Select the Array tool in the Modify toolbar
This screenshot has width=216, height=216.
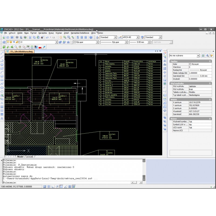[x=165, y=69]
